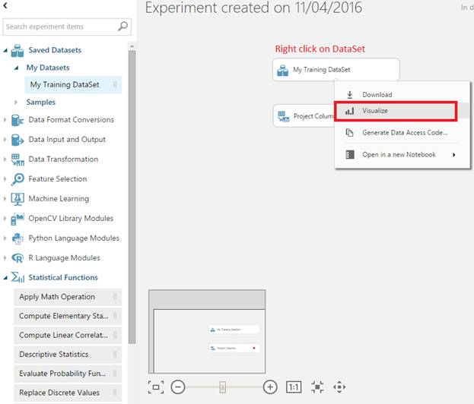Expand Data Transformation arrow
Image resolution: width=474 pixels, height=404 pixels.
point(5,159)
